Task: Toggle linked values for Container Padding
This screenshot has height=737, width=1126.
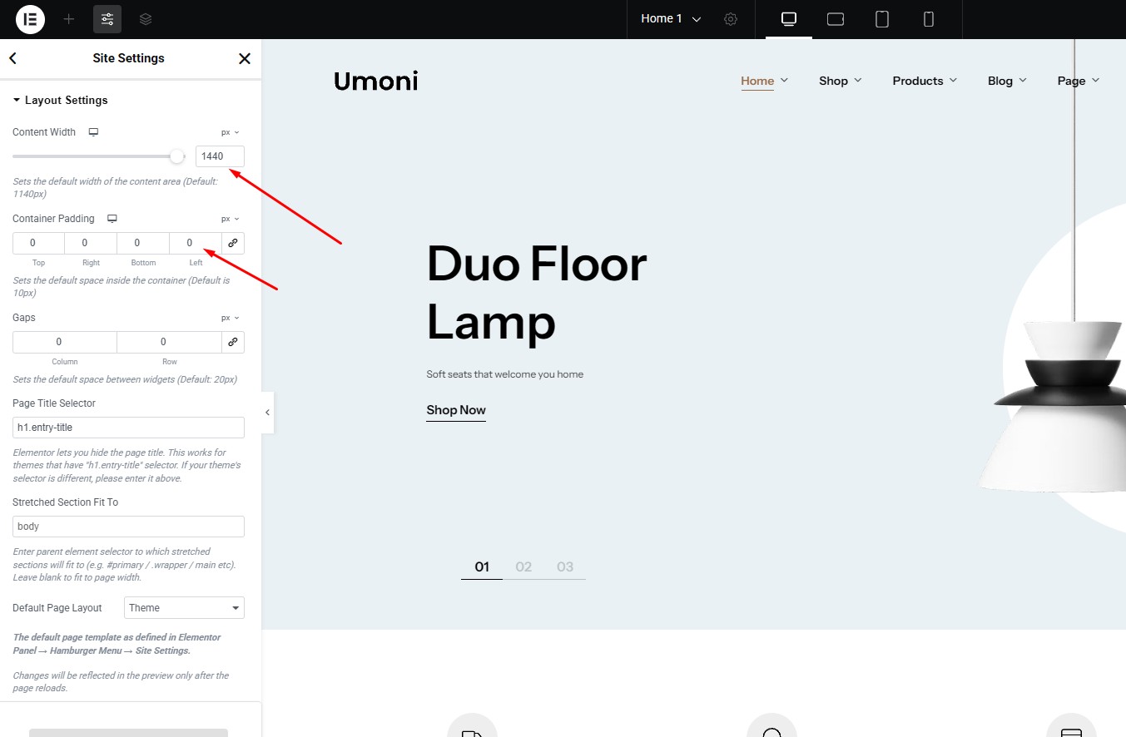Action: 233,243
